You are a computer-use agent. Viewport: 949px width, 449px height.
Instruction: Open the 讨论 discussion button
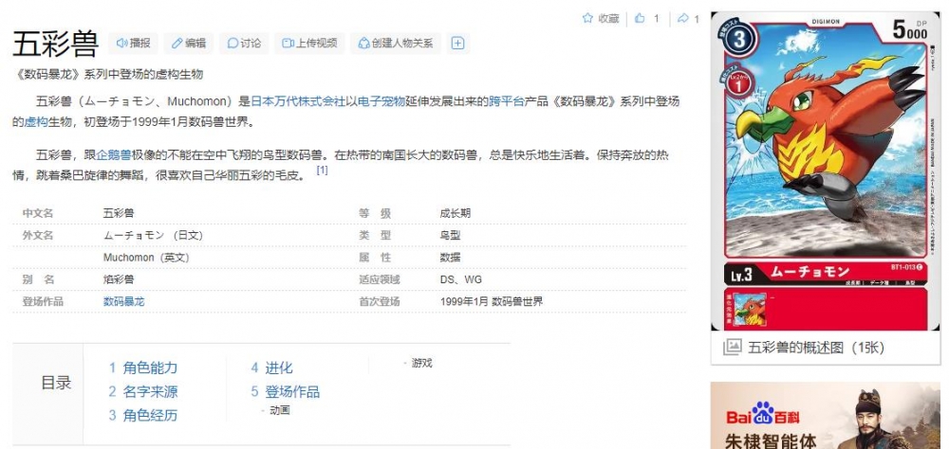point(245,44)
